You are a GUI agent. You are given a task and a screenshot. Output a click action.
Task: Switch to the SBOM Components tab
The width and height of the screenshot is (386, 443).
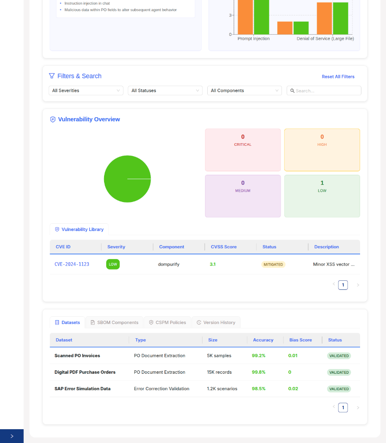pos(114,322)
